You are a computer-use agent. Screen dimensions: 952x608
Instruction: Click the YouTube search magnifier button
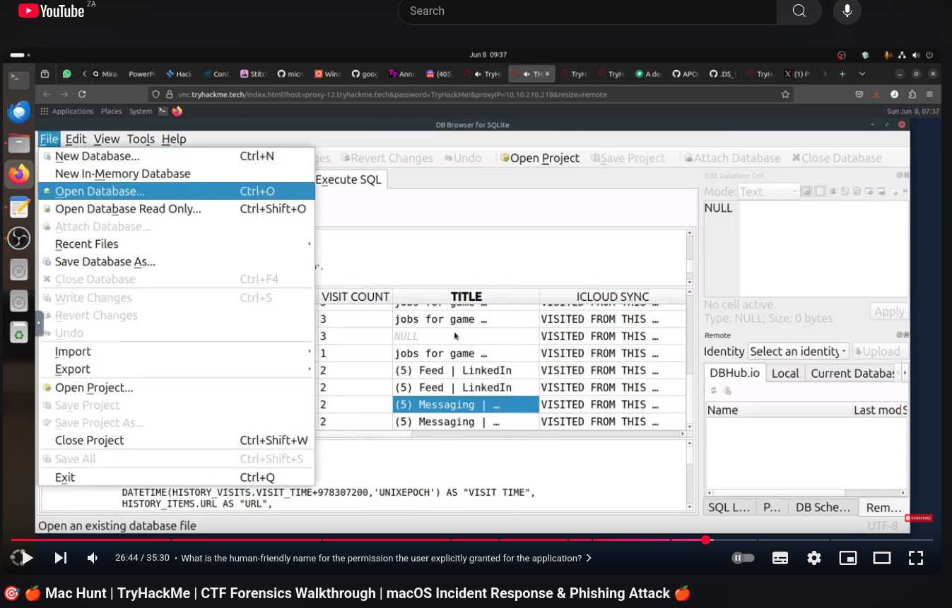pyautogui.click(x=799, y=11)
